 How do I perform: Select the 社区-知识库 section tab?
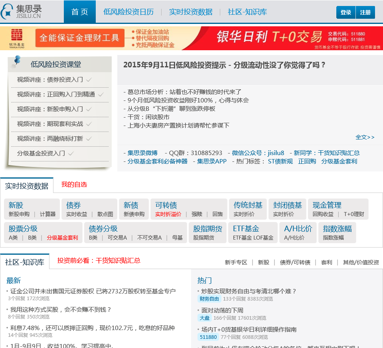[25, 262]
